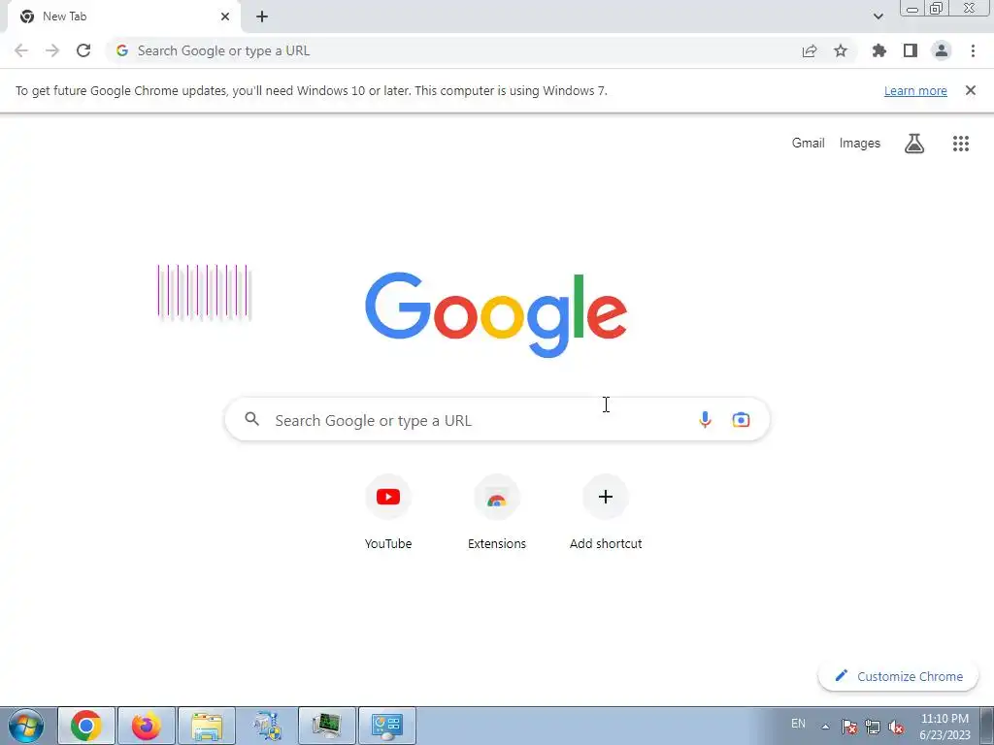Screen dimensions: 994x745
Task: Open the Learn more link
Action: [915, 90]
